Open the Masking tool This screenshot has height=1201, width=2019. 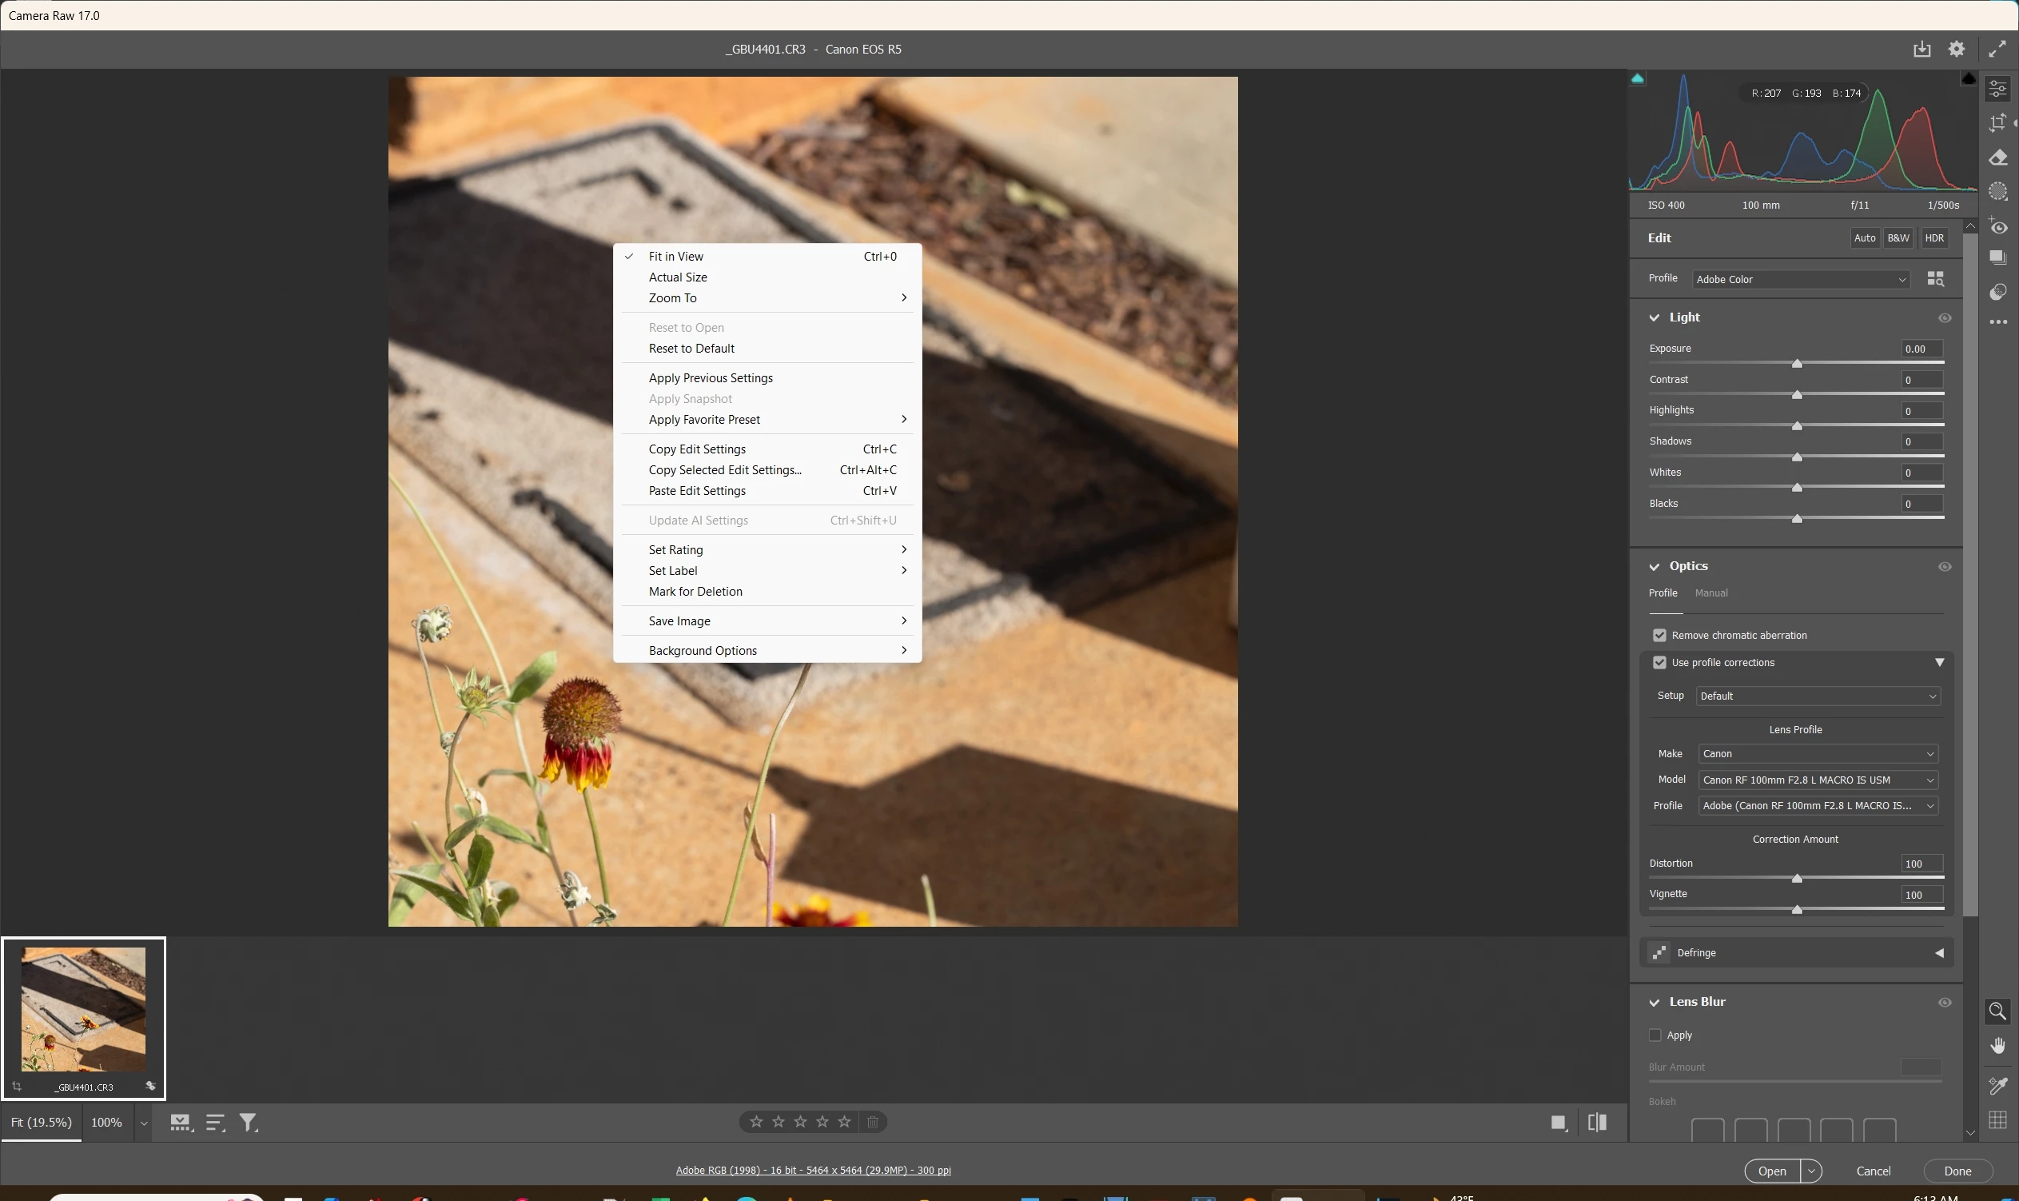(1998, 192)
